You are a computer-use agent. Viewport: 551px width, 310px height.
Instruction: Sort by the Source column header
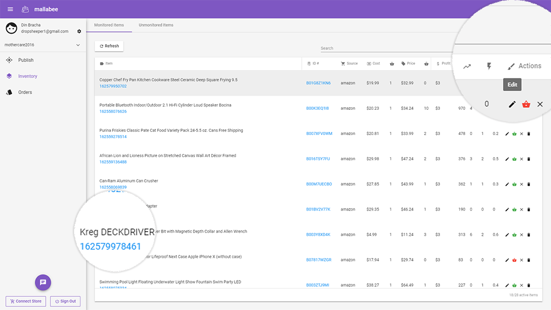(x=349, y=64)
